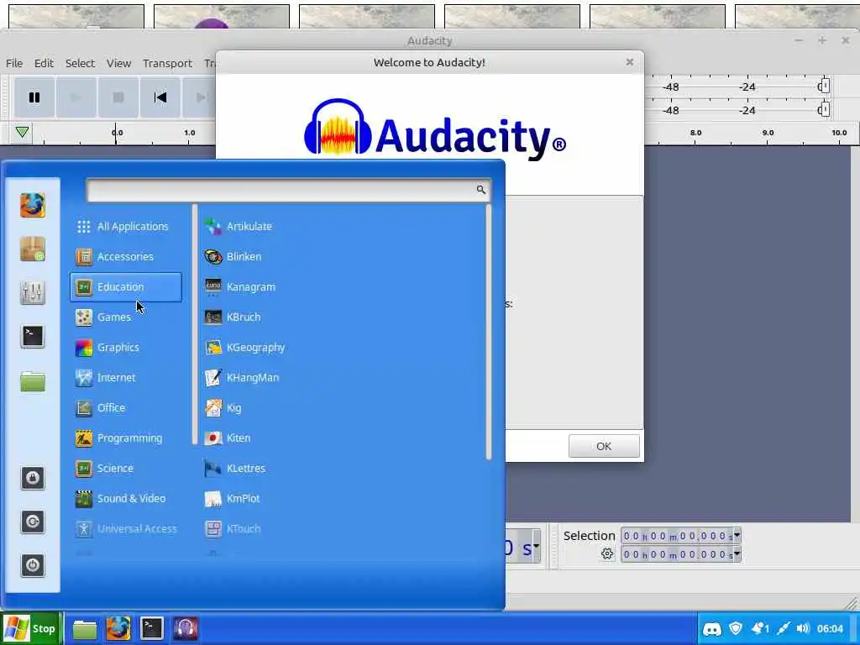The height and width of the screenshot is (645, 860).
Task: Open the Discord tray icon
Action: tap(712, 628)
